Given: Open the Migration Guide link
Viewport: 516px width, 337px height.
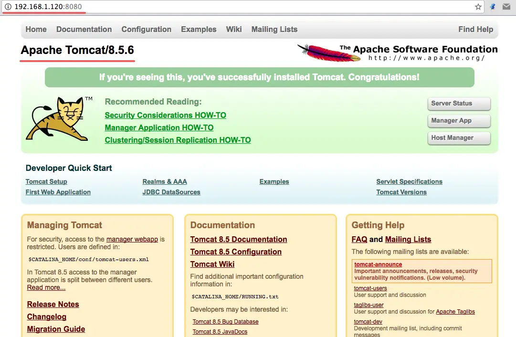Looking at the screenshot, I should [56, 329].
